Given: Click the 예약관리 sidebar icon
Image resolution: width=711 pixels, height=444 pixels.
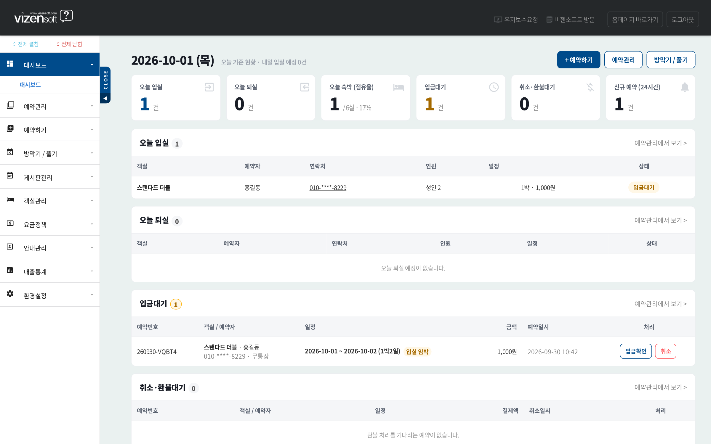Looking at the screenshot, I should 10,105.
